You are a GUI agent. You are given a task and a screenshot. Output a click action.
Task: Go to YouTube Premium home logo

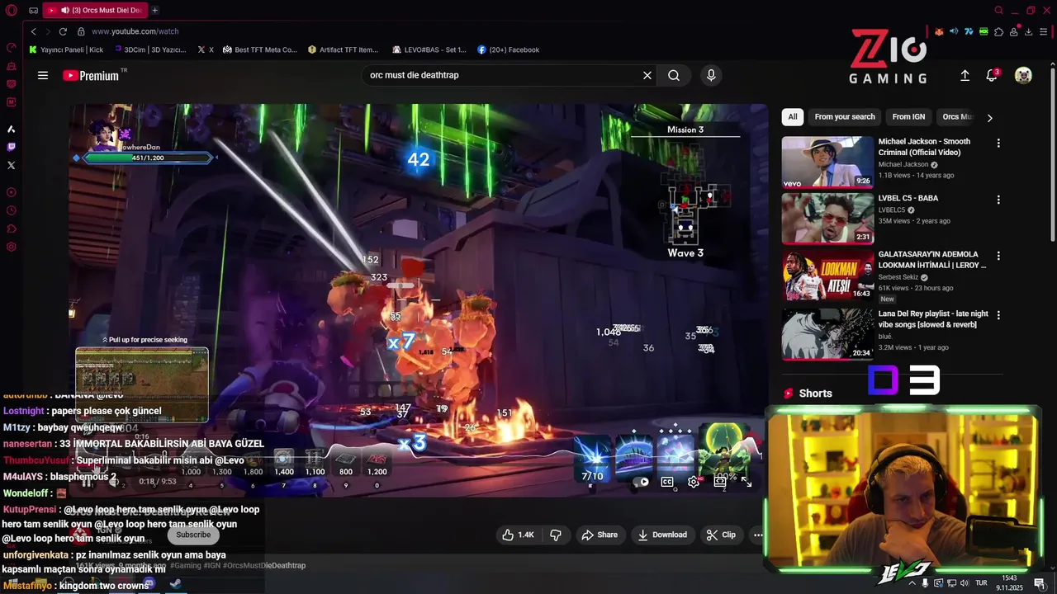click(x=91, y=75)
